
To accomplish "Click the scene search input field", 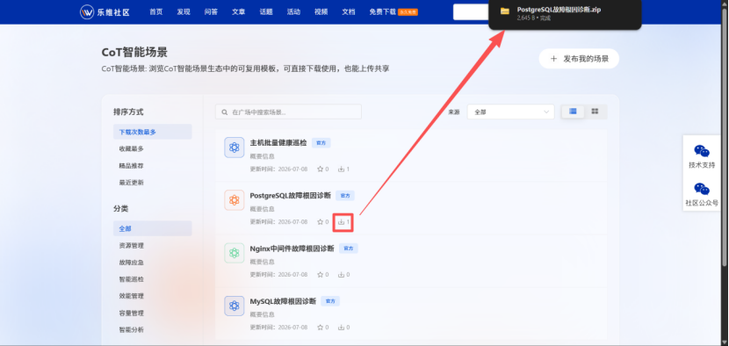I will (x=288, y=112).
